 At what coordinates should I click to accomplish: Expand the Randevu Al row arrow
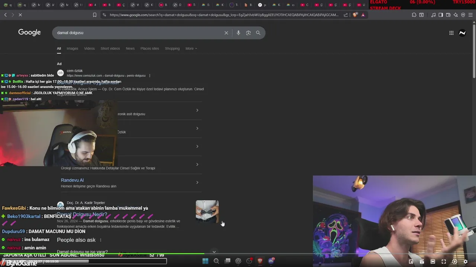pos(197,182)
